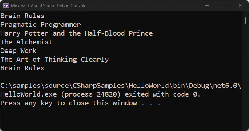Viewport: 249px width, 131px height.
Task: Click 'Harry Potter and the Half-Blood Prince' text
Action: click(x=77, y=33)
